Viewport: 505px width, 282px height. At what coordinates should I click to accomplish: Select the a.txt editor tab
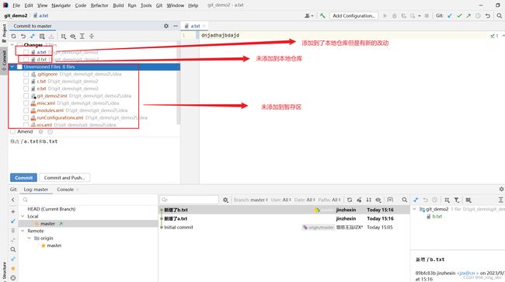195,26
